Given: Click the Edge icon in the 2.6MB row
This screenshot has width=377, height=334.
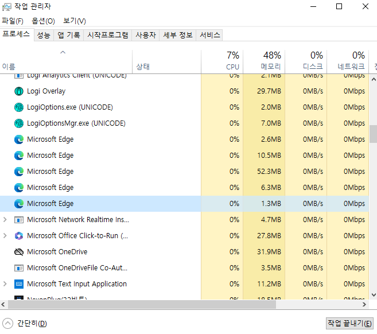Looking at the screenshot, I should (x=19, y=139).
